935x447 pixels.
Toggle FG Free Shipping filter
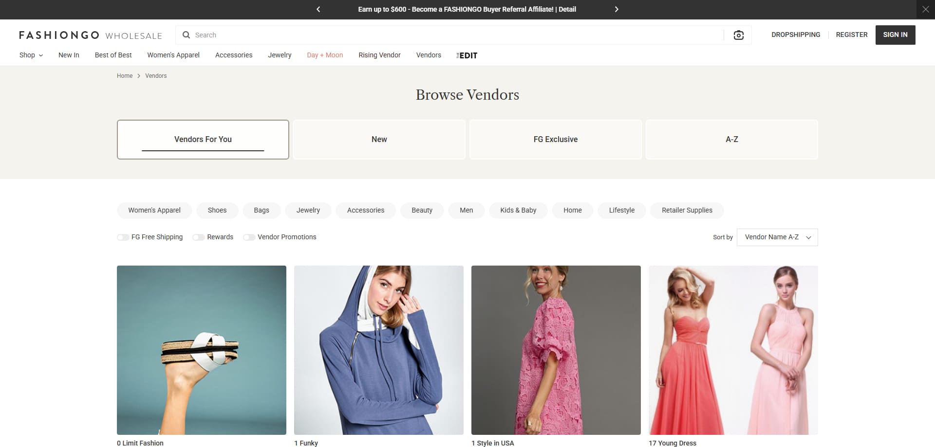tap(123, 237)
